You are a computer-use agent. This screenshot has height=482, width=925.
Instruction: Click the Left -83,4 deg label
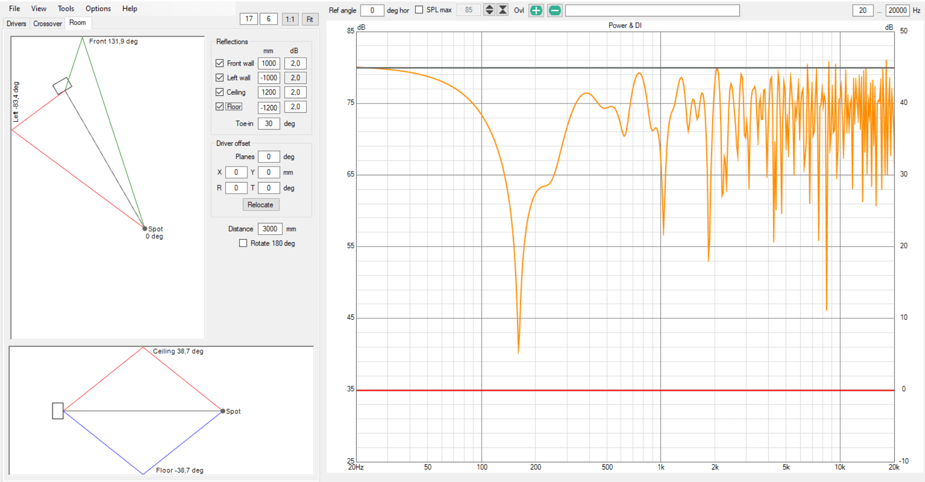[16, 102]
